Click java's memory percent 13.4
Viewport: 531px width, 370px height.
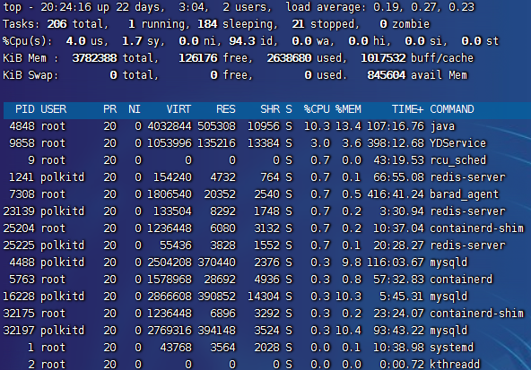pos(348,126)
